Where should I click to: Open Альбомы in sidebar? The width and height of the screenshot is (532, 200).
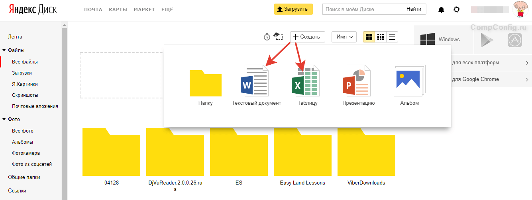point(22,142)
